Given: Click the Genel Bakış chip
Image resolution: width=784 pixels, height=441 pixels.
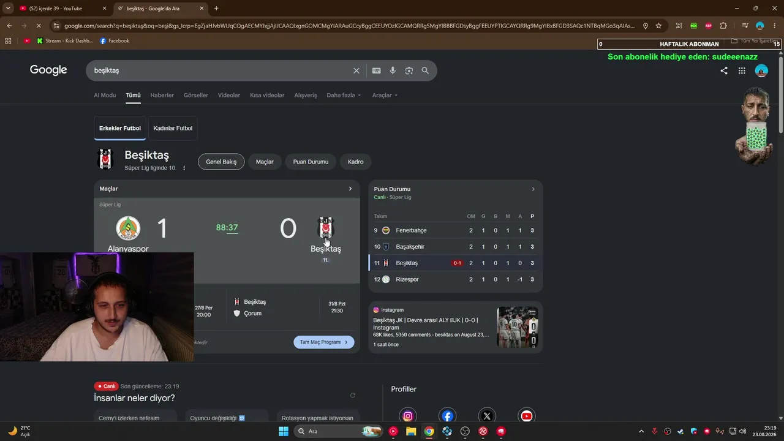Looking at the screenshot, I should click(x=221, y=162).
